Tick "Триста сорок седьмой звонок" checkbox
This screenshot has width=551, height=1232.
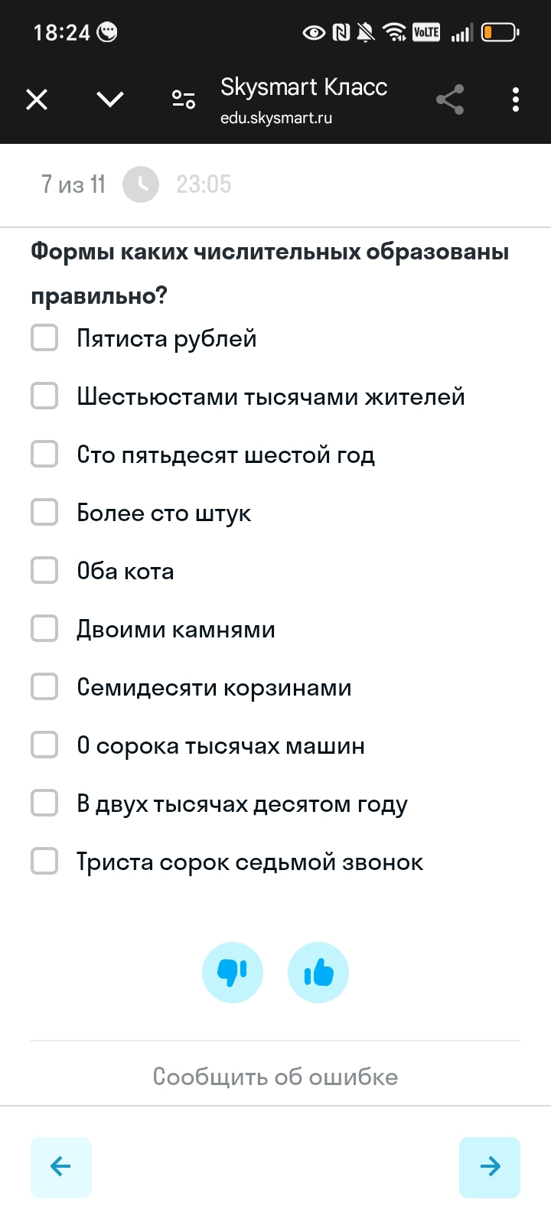tap(44, 861)
